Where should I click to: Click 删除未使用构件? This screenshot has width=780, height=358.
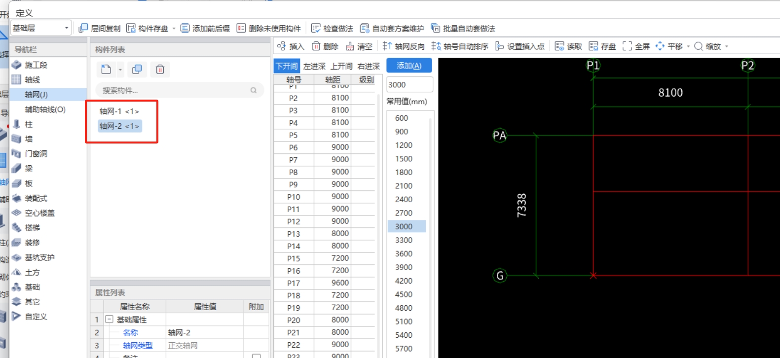click(269, 29)
